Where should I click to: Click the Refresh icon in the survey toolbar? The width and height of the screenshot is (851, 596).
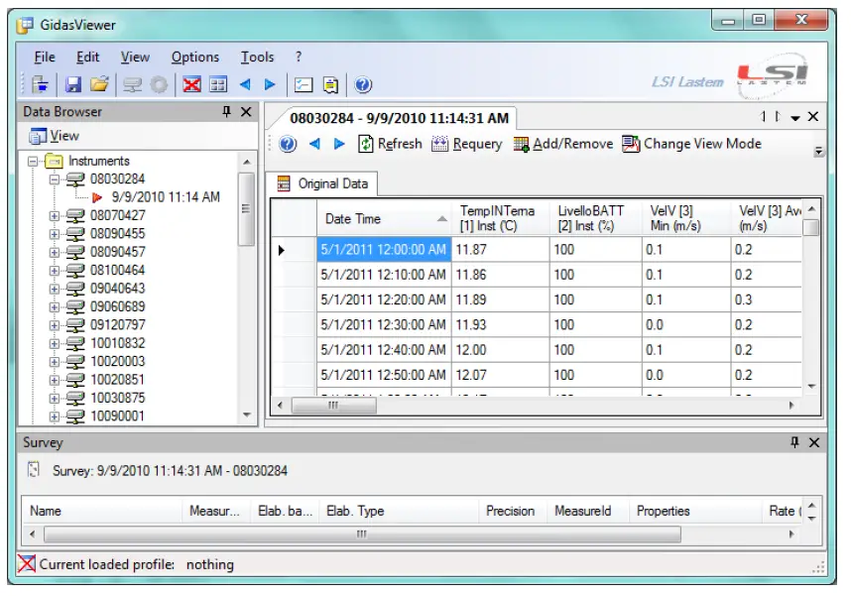(365, 143)
